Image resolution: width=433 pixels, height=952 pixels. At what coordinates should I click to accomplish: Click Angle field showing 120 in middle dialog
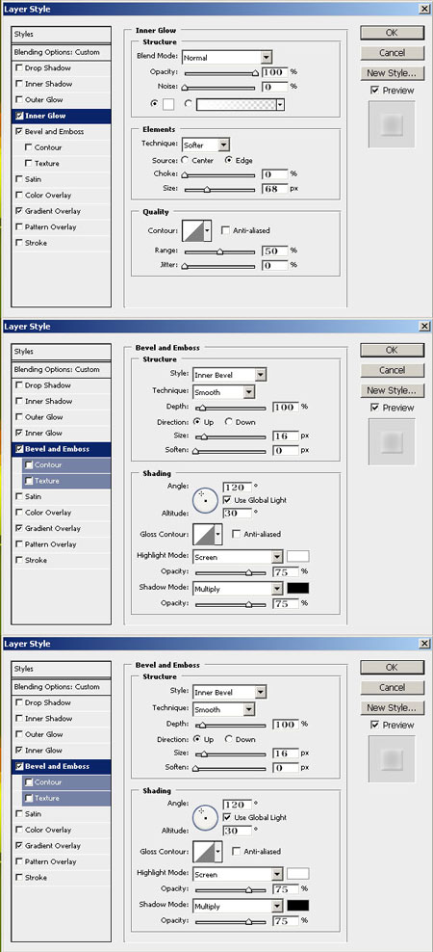(x=238, y=487)
